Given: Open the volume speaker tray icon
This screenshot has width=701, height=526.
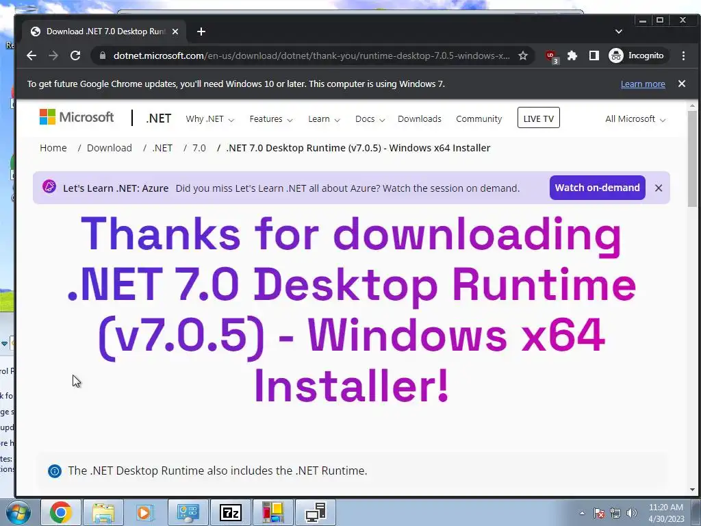Looking at the screenshot, I should (631, 513).
